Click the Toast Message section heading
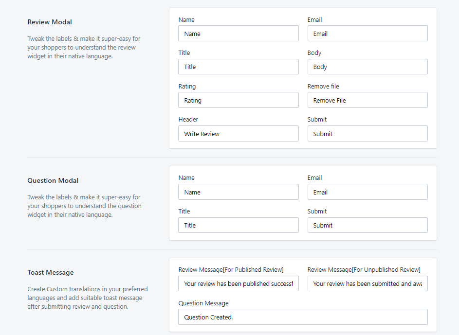 click(x=51, y=272)
